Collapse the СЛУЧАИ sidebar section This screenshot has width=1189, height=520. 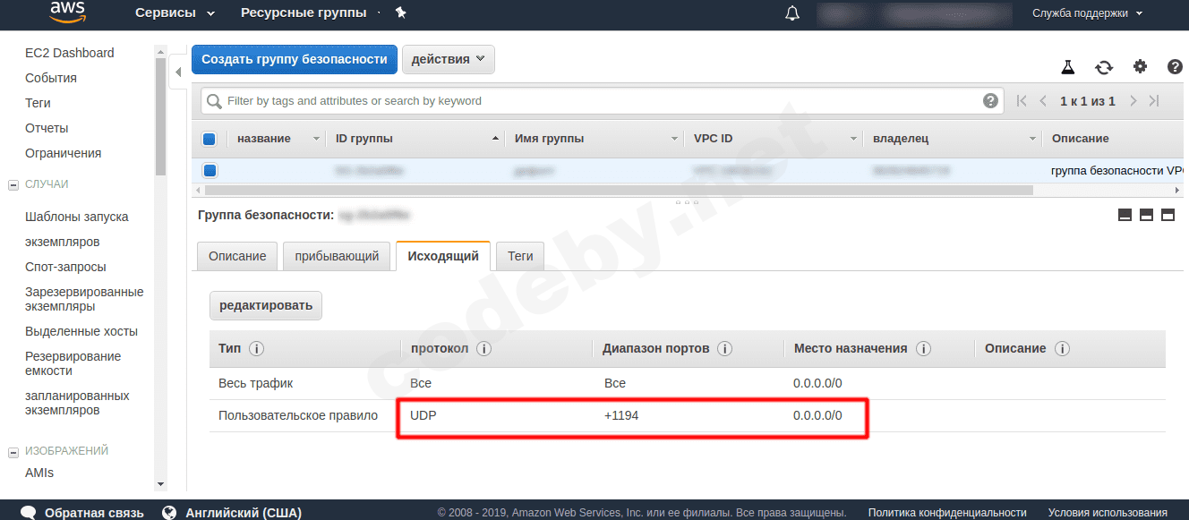13,184
